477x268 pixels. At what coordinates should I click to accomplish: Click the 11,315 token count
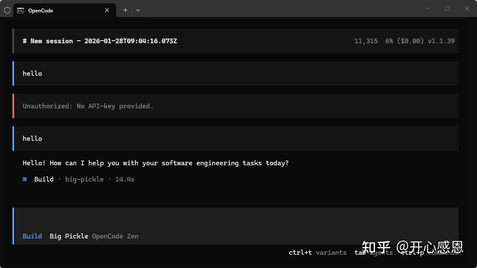(x=366, y=41)
